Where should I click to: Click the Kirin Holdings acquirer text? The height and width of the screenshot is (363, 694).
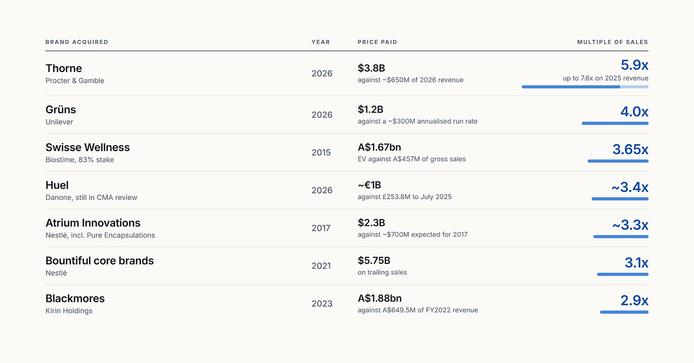69,311
